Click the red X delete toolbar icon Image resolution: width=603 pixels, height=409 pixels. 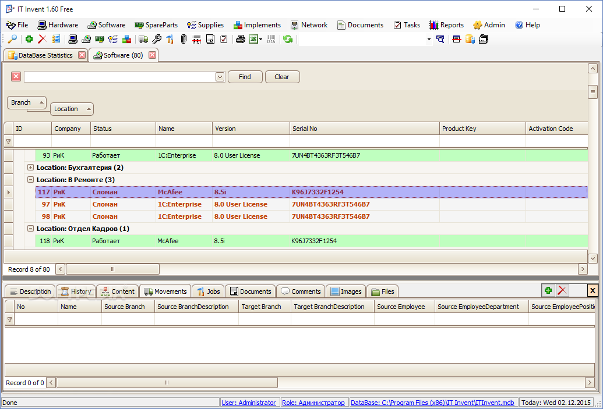pyautogui.click(x=42, y=39)
